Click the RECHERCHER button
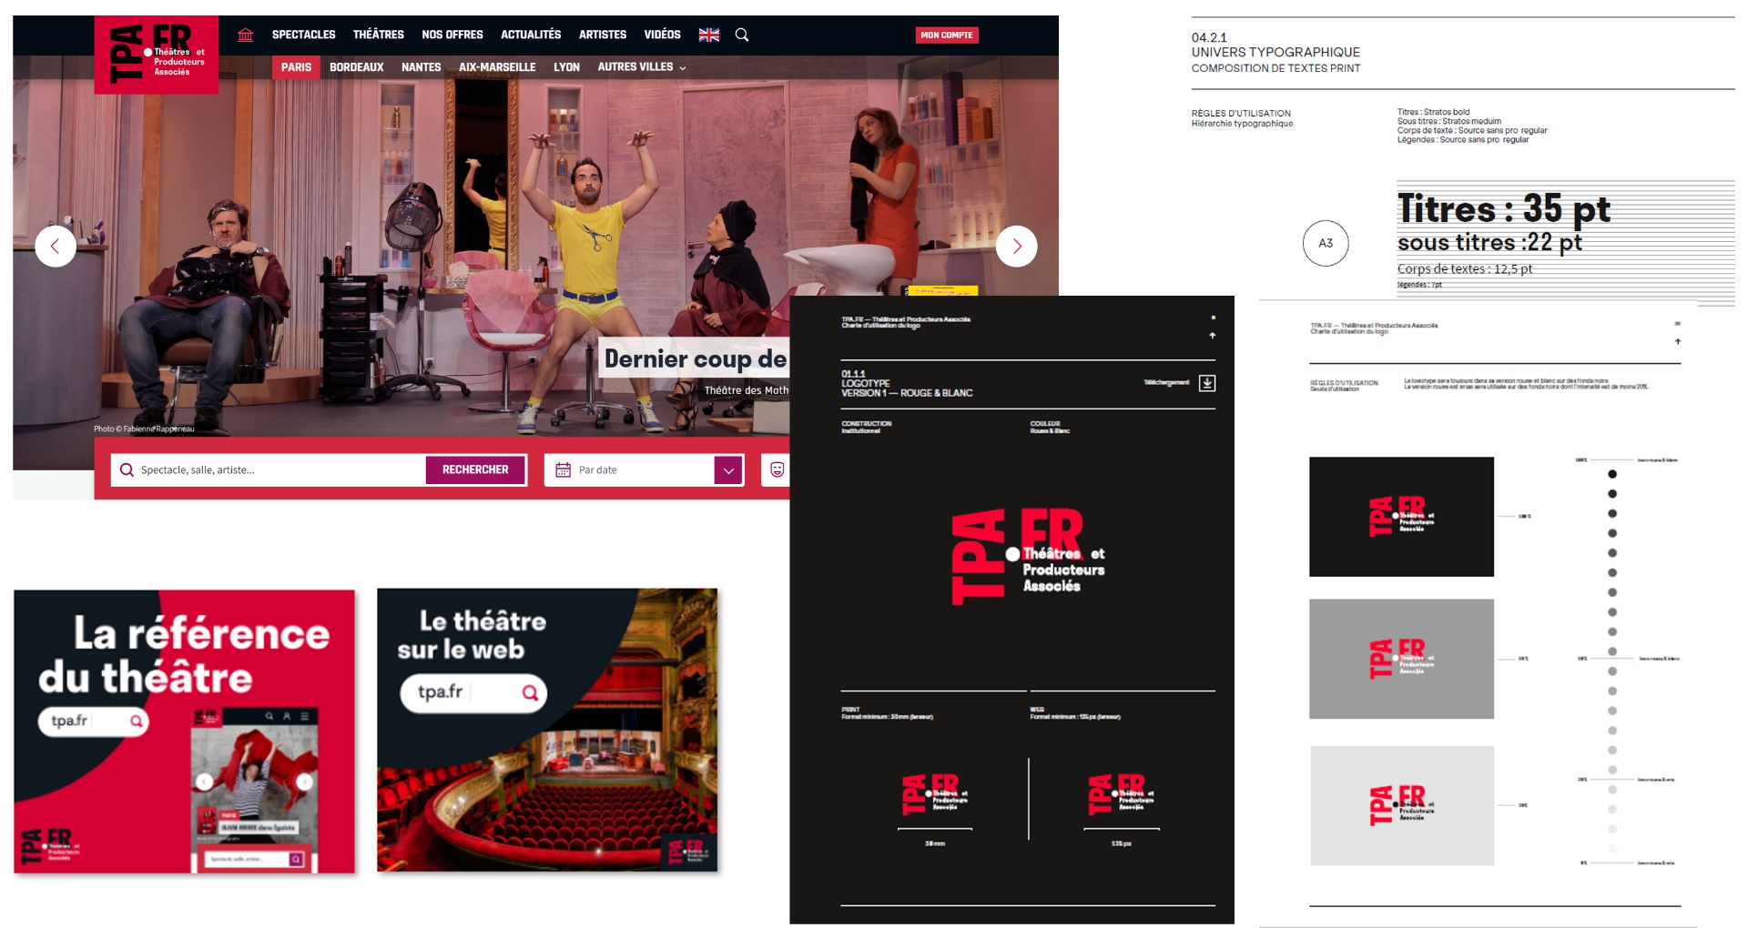 pos(474,469)
